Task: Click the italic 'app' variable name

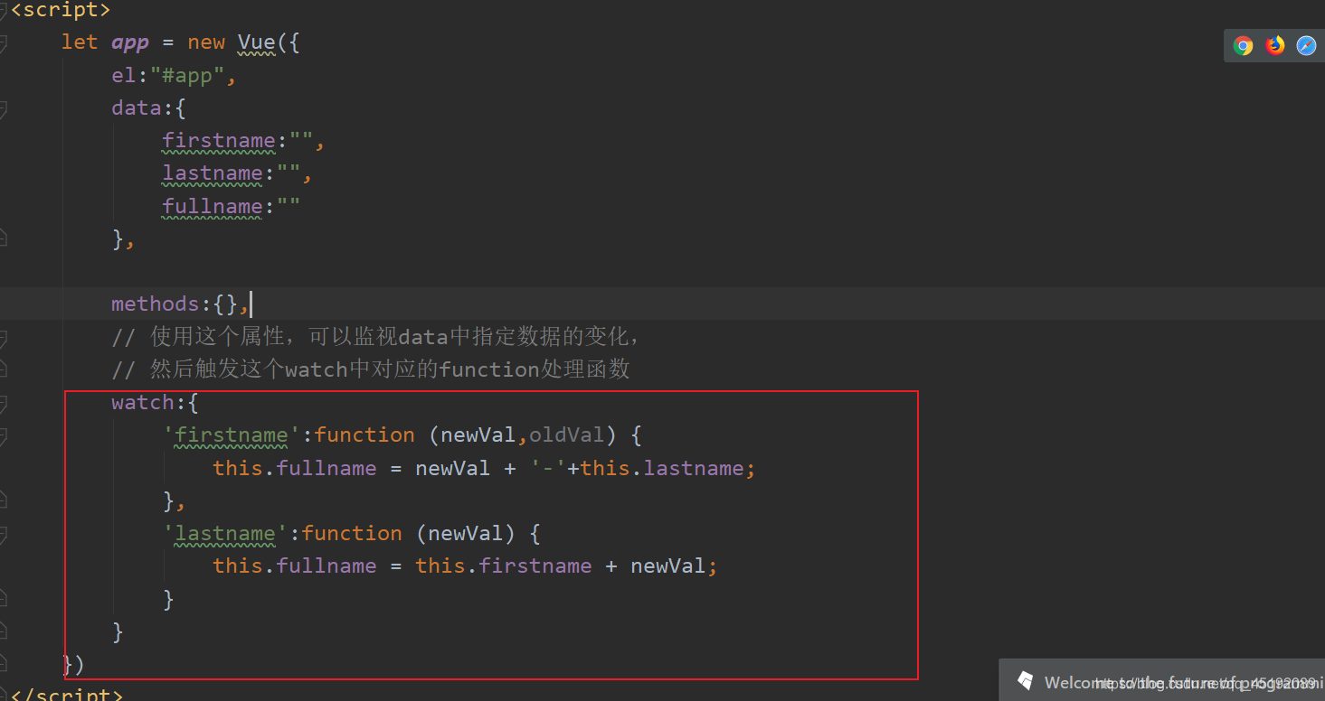Action: [x=130, y=42]
